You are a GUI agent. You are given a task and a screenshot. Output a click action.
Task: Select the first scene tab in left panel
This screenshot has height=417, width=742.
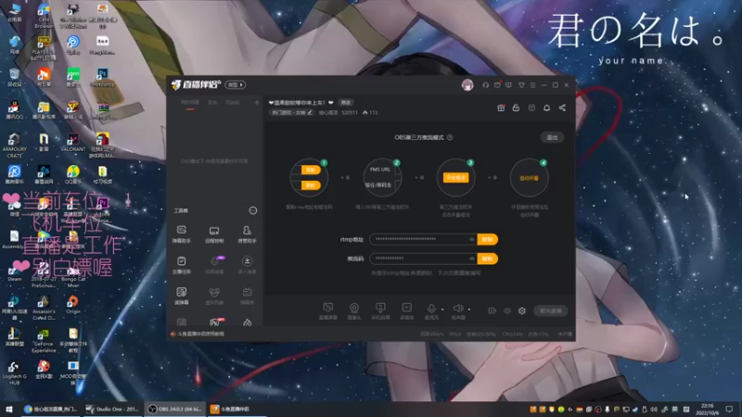coord(190,103)
